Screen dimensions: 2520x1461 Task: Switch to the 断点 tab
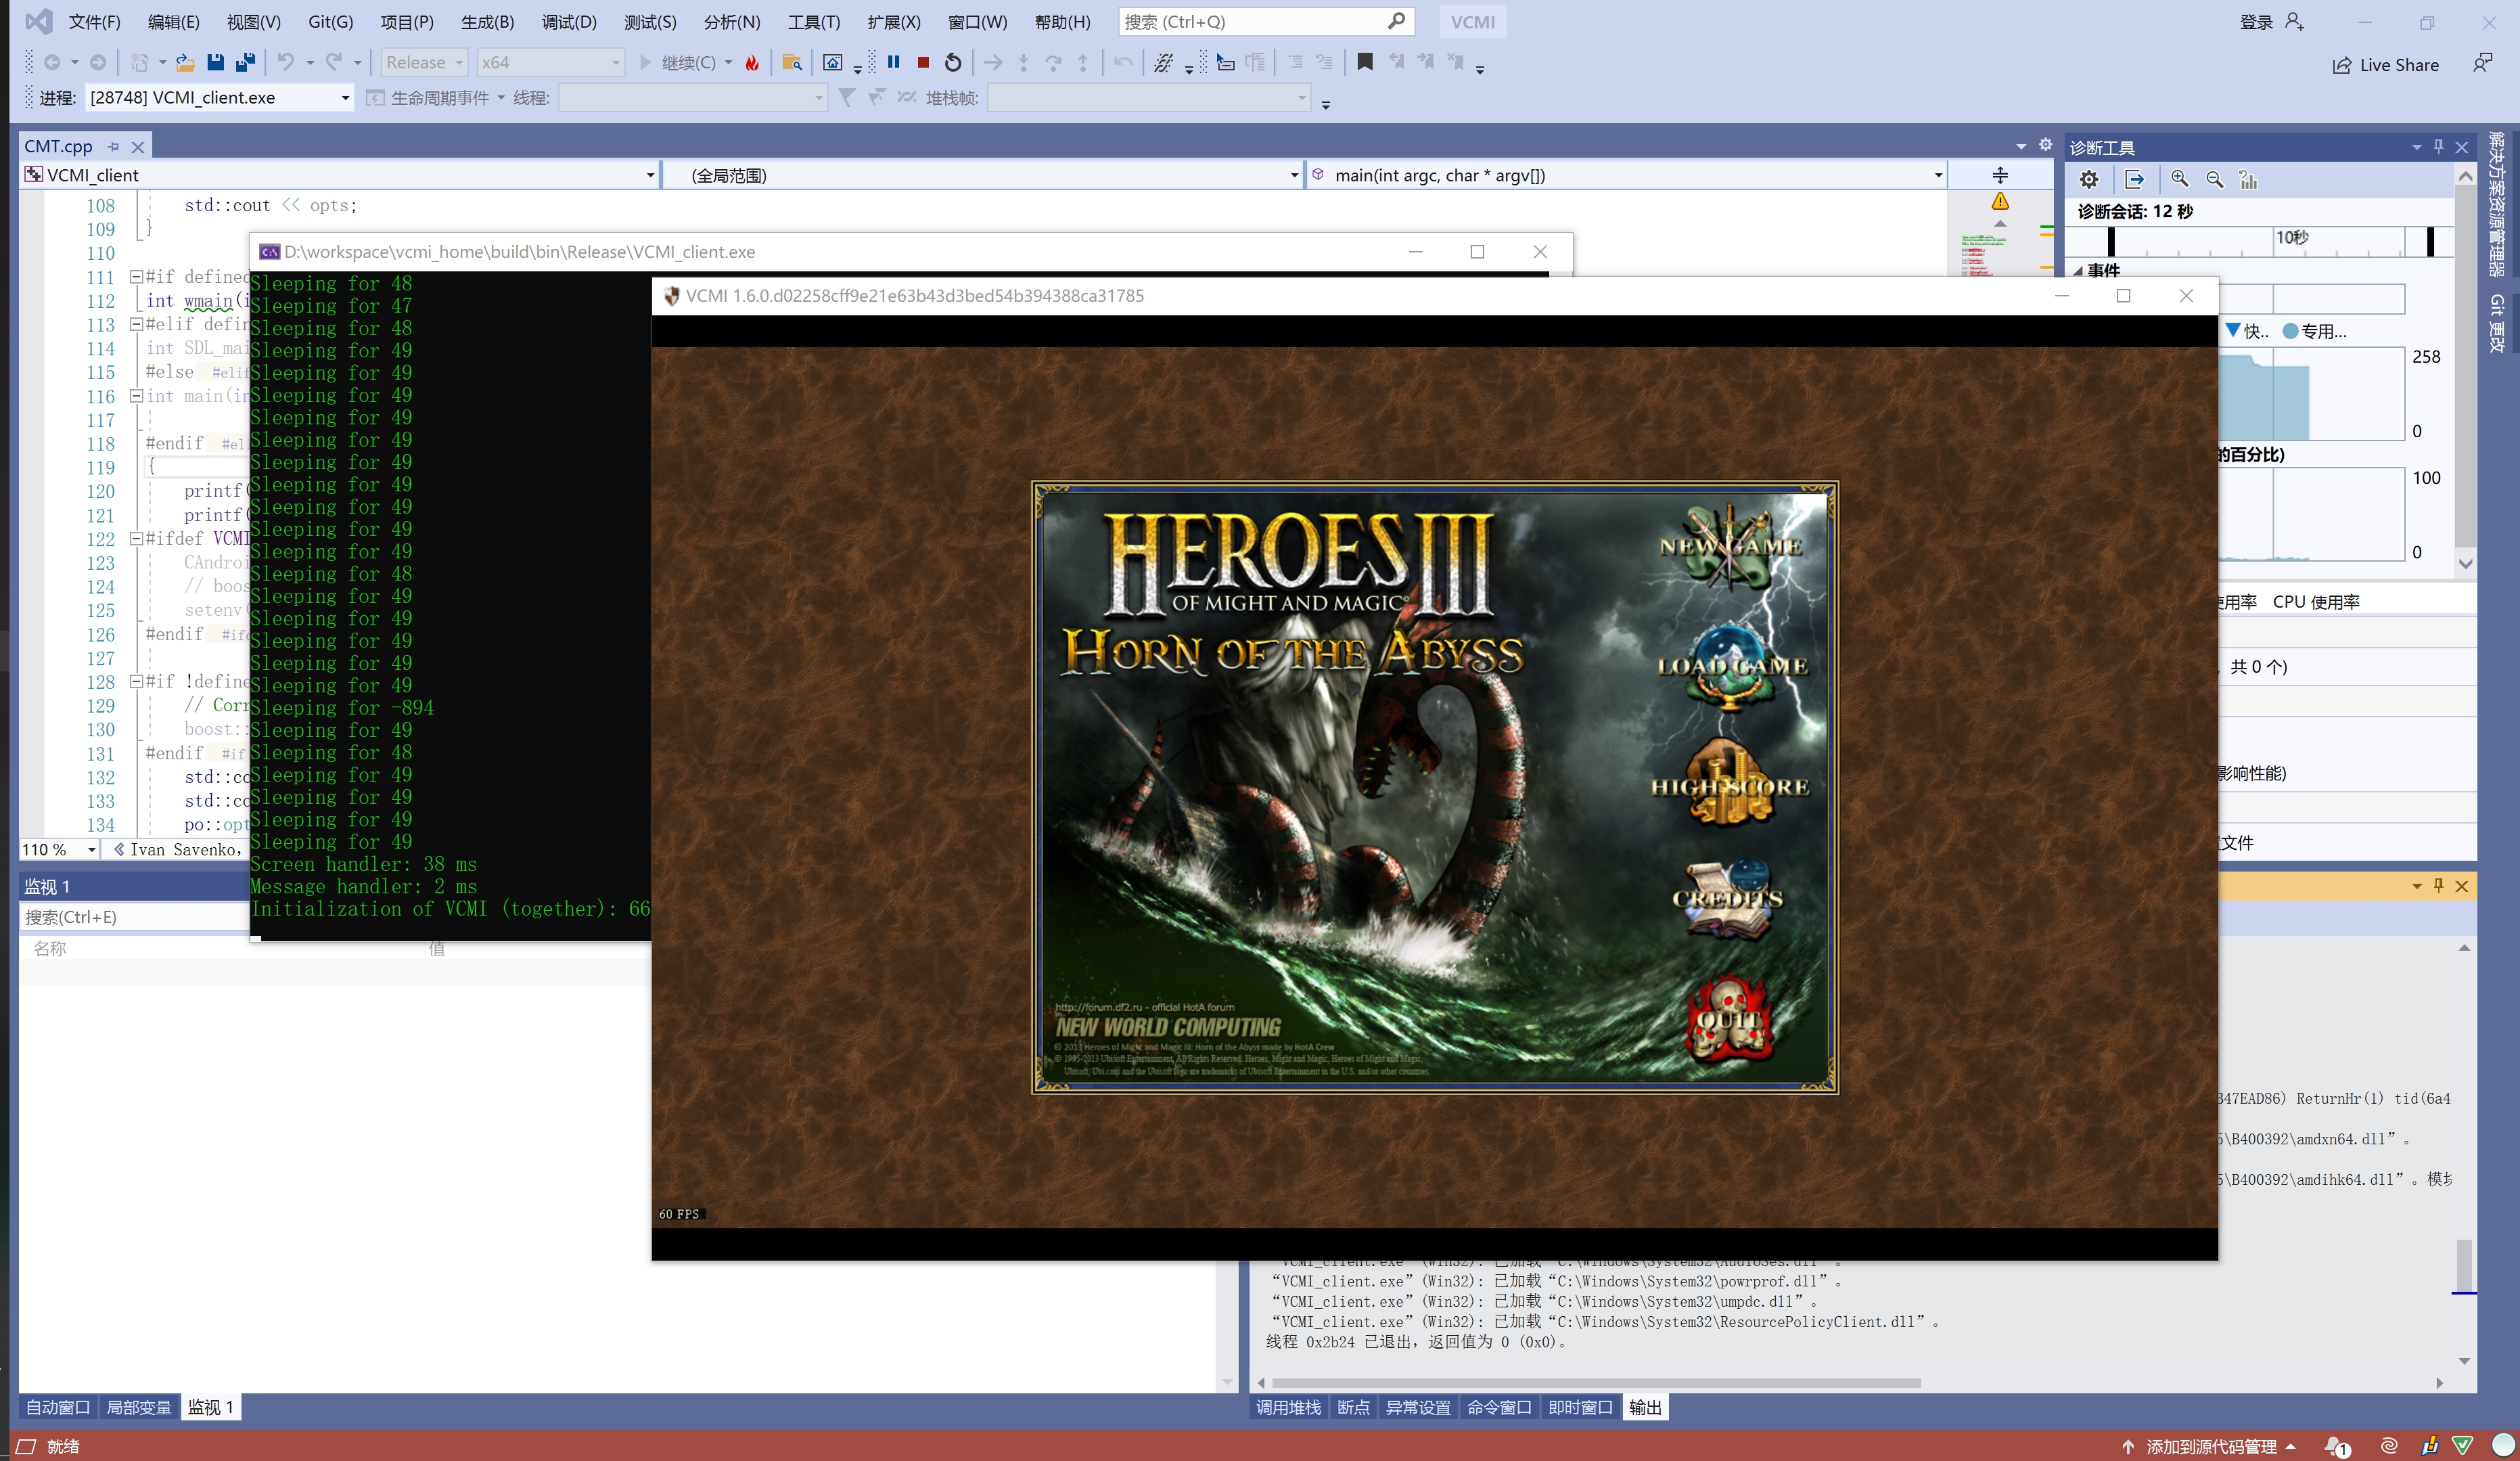coord(1353,1407)
